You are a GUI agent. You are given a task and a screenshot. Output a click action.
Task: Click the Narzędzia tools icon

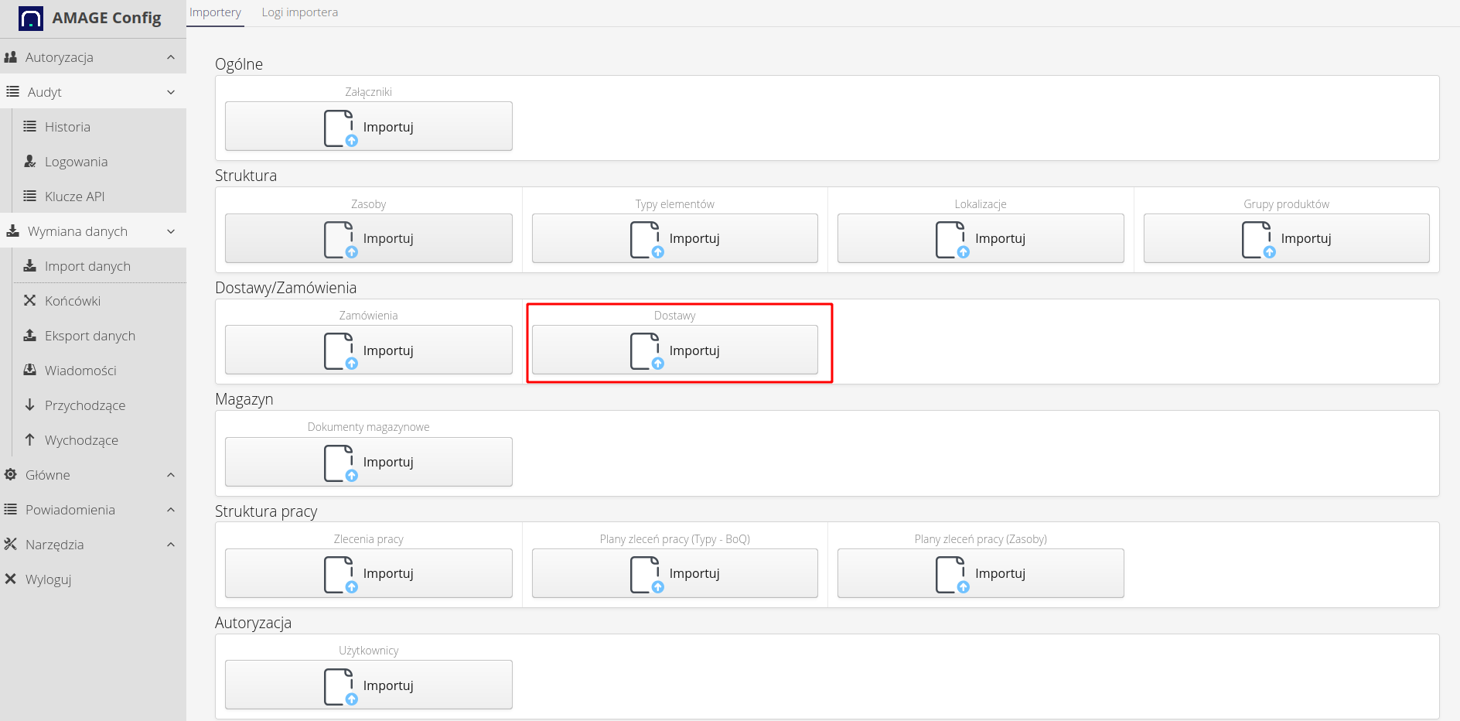11,545
